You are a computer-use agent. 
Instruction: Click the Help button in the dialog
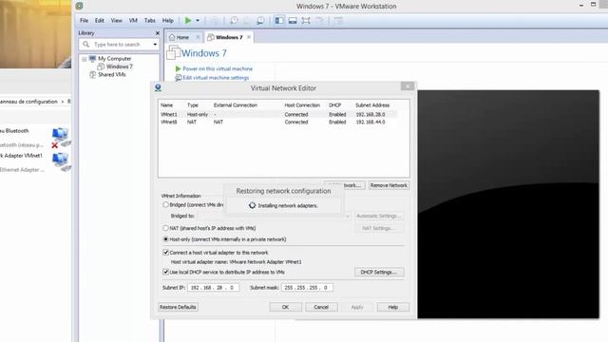tap(392, 307)
